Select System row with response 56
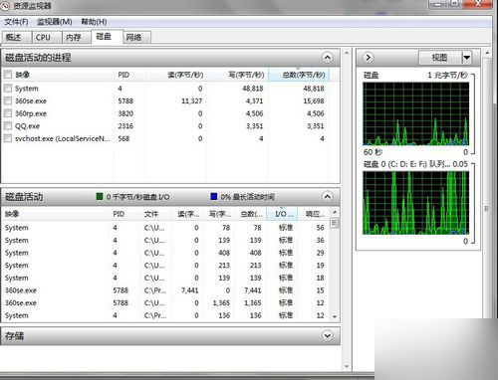 point(165,228)
